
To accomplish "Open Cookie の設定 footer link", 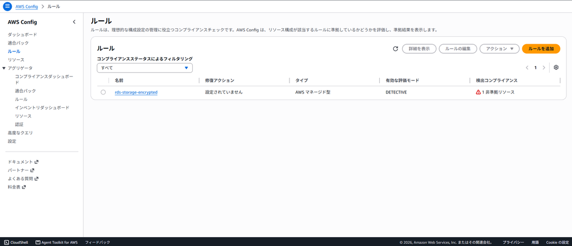I will point(557,242).
